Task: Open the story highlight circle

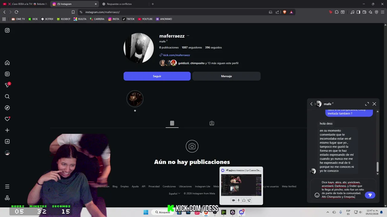Action: coord(135,99)
